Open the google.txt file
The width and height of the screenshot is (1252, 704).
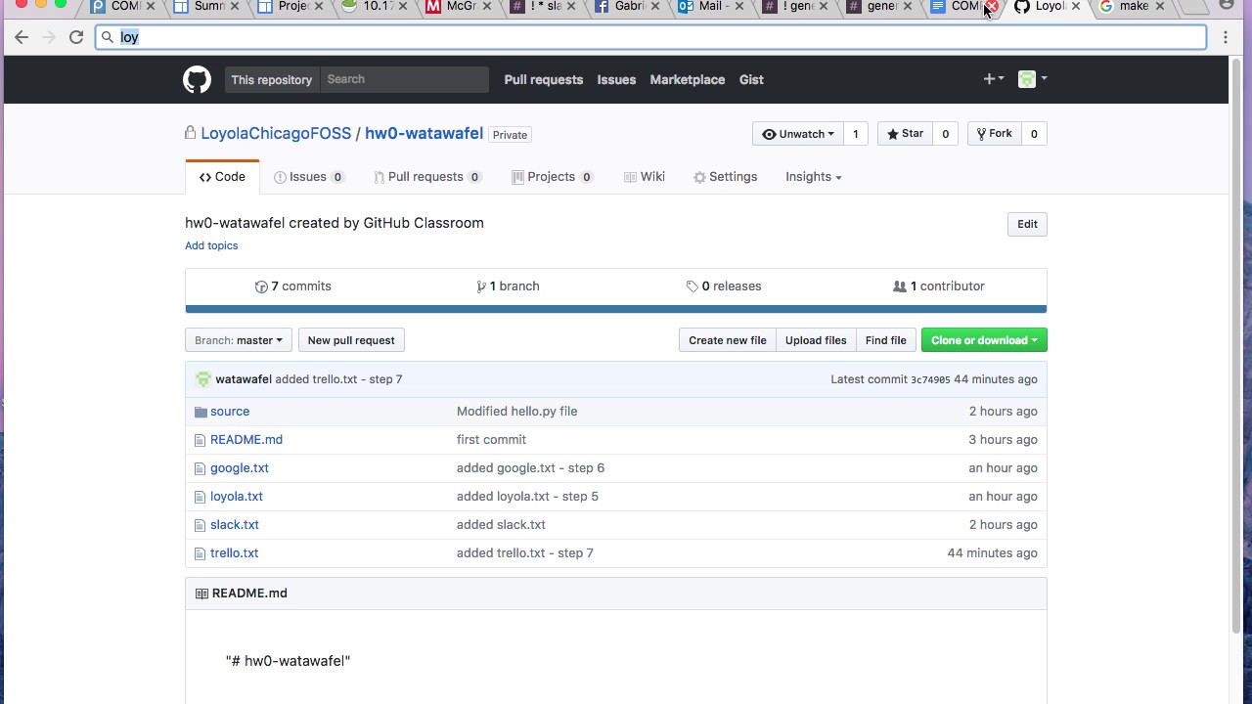point(240,468)
